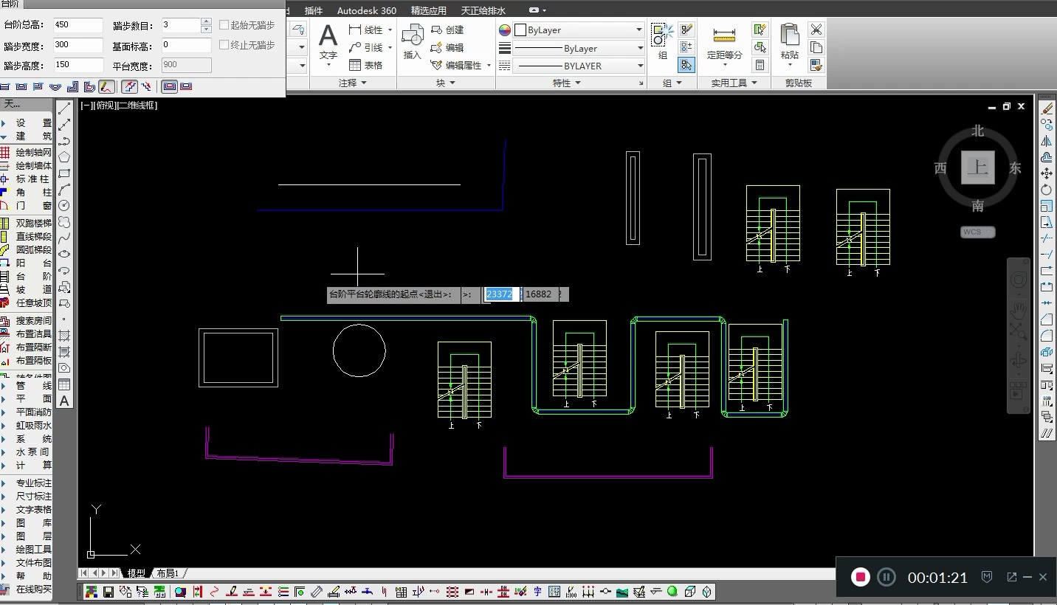The image size is (1057, 605).
Task: Switch to 布局1 layout tab
Action: pos(168,573)
